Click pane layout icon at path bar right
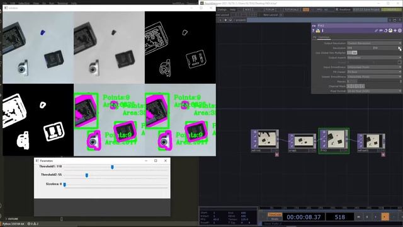The height and width of the screenshot is (227, 403). point(395,20)
